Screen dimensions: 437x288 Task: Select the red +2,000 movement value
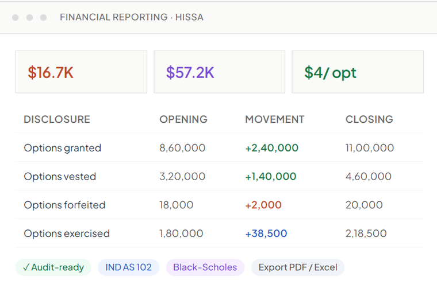point(263,205)
